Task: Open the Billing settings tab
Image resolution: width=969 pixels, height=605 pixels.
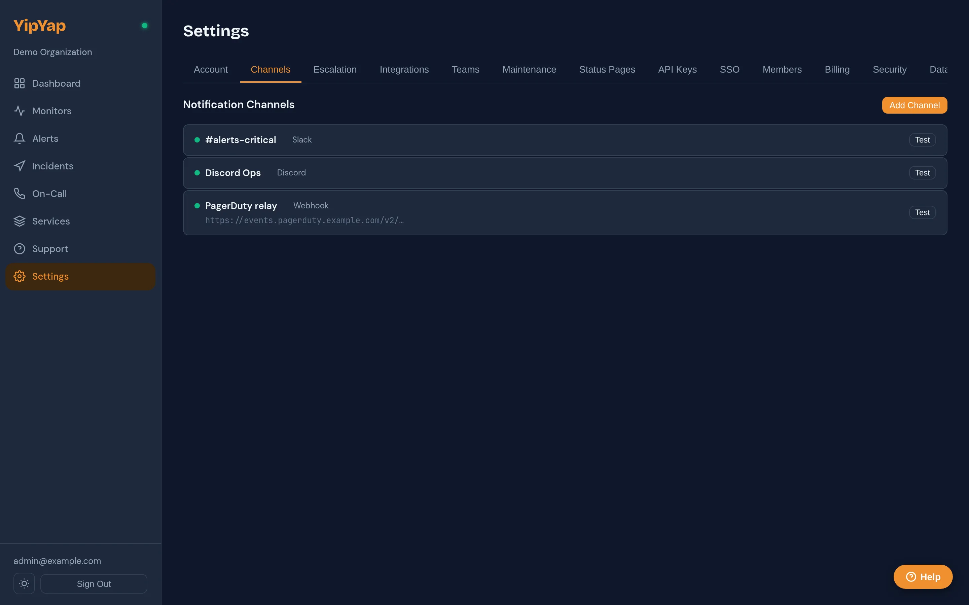Action: (837, 69)
